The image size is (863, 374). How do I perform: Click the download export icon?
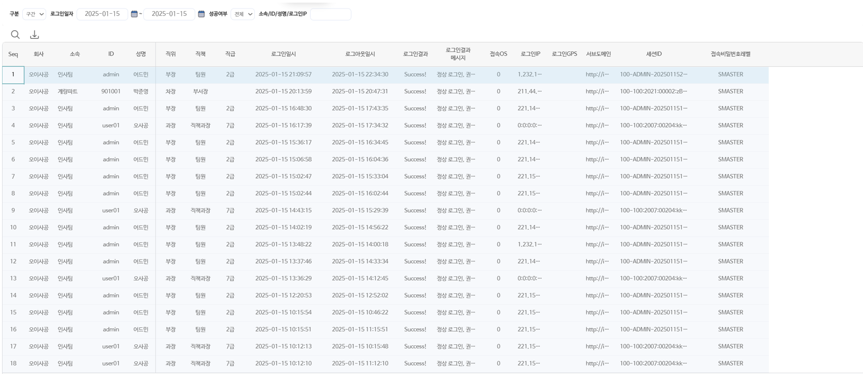[35, 34]
